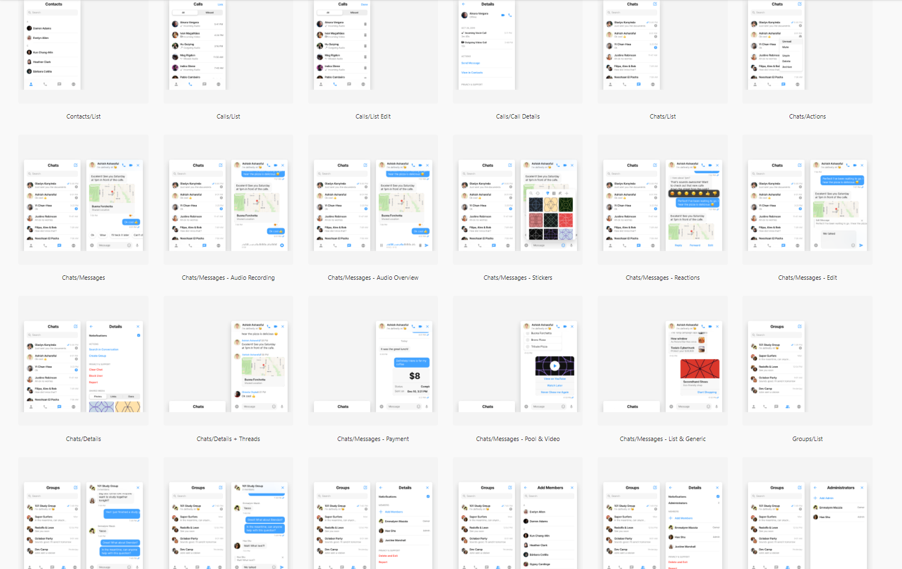Screen dimensions: 902x569
Task: Click the Send Message link in Call Details
Action: point(471,63)
